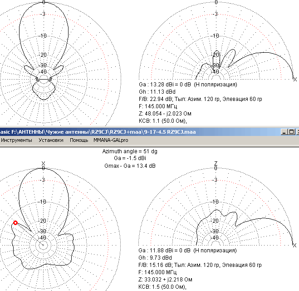Open the Установки menu
Image resolution: width=299 pixels, height=291 pixels.
pyautogui.click(x=51, y=140)
